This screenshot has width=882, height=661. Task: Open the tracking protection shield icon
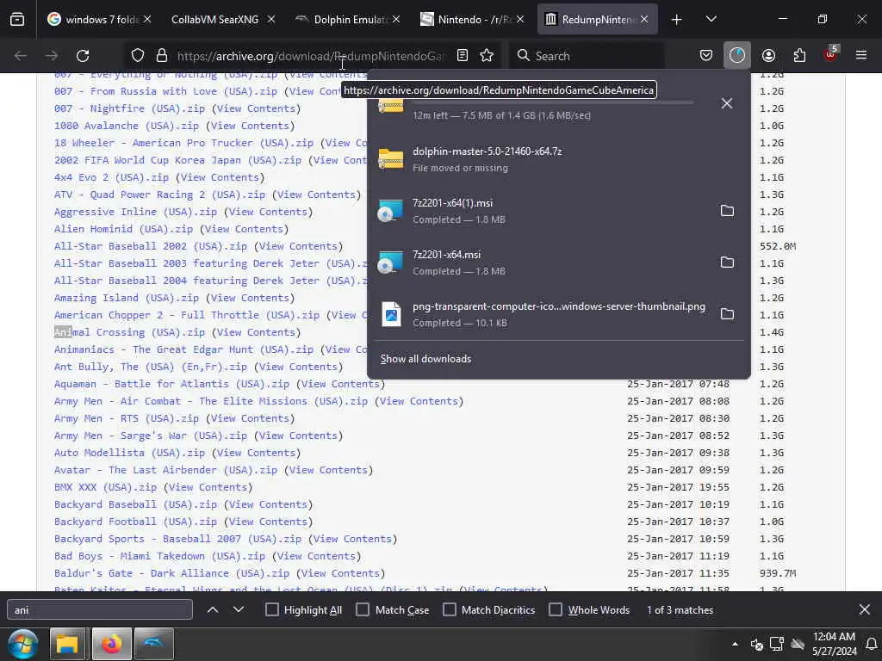pos(138,56)
